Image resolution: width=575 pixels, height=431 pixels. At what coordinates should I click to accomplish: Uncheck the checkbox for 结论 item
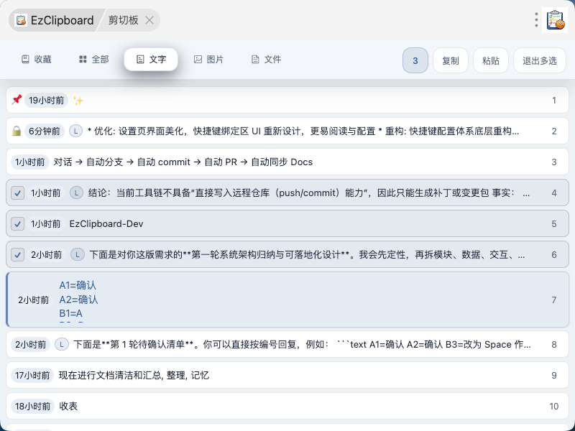[x=17, y=193]
